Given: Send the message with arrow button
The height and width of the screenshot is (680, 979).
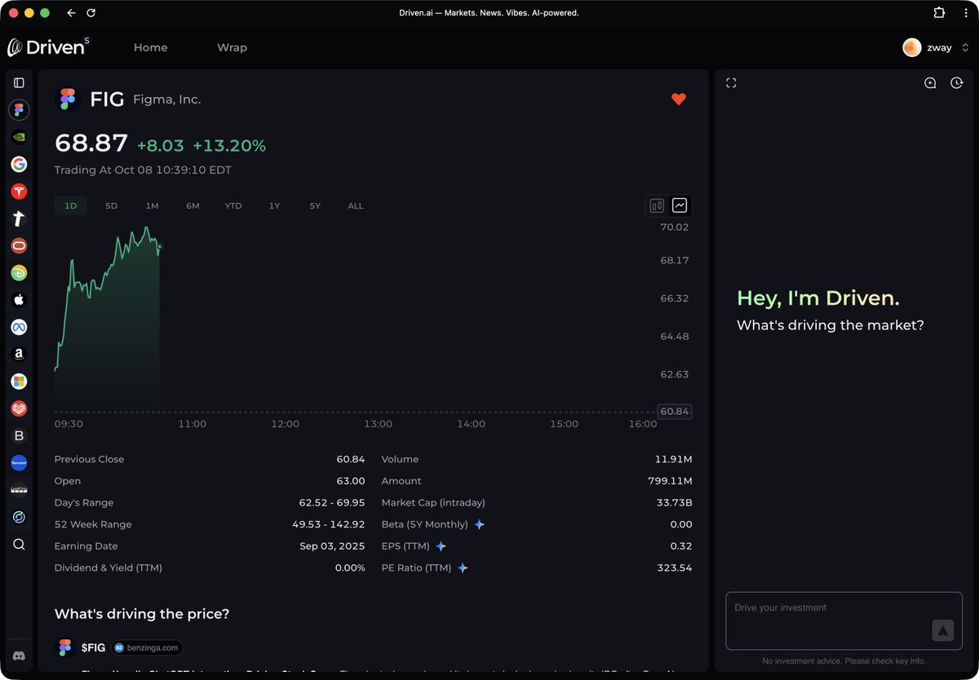Looking at the screenshot, I should pos(942,630).
